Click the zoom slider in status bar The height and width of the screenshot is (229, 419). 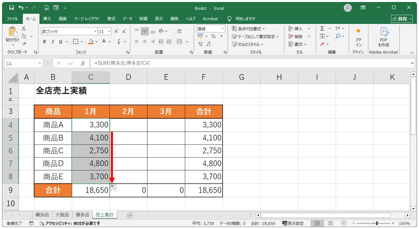pyautogui.click(x=377, y=223)
